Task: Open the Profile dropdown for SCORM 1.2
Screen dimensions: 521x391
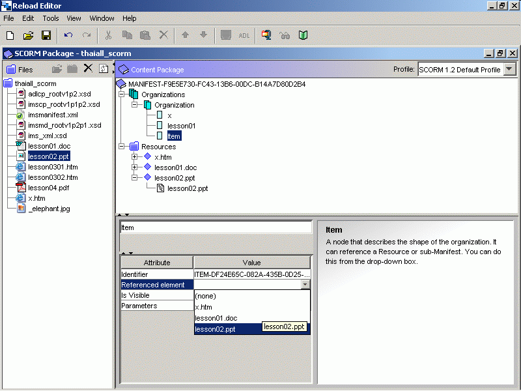Action: [509, 69]
